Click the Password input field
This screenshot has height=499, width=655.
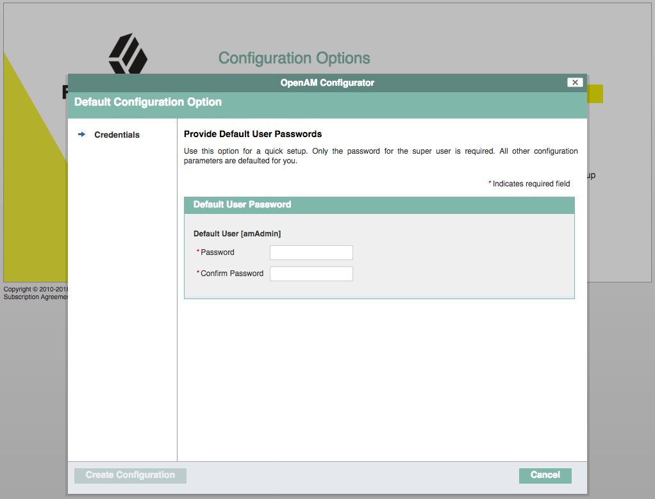pyautogui.click(x=311, y=252)
